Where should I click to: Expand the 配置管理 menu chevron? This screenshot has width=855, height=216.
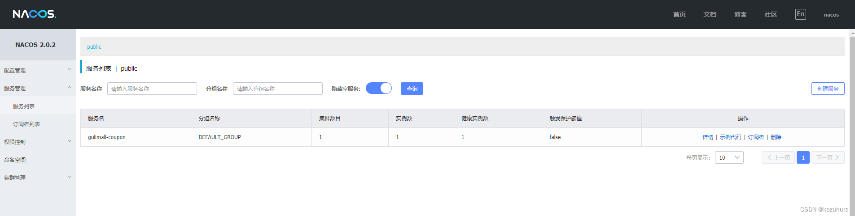pos(70,70)
